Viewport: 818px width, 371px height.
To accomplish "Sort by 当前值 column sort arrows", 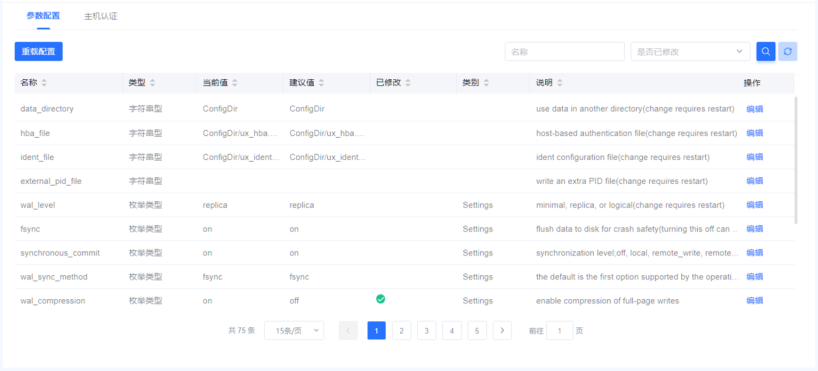I will (235, 83).
